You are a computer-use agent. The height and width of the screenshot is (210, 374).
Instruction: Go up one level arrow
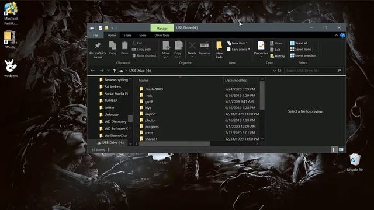(115, 71)
